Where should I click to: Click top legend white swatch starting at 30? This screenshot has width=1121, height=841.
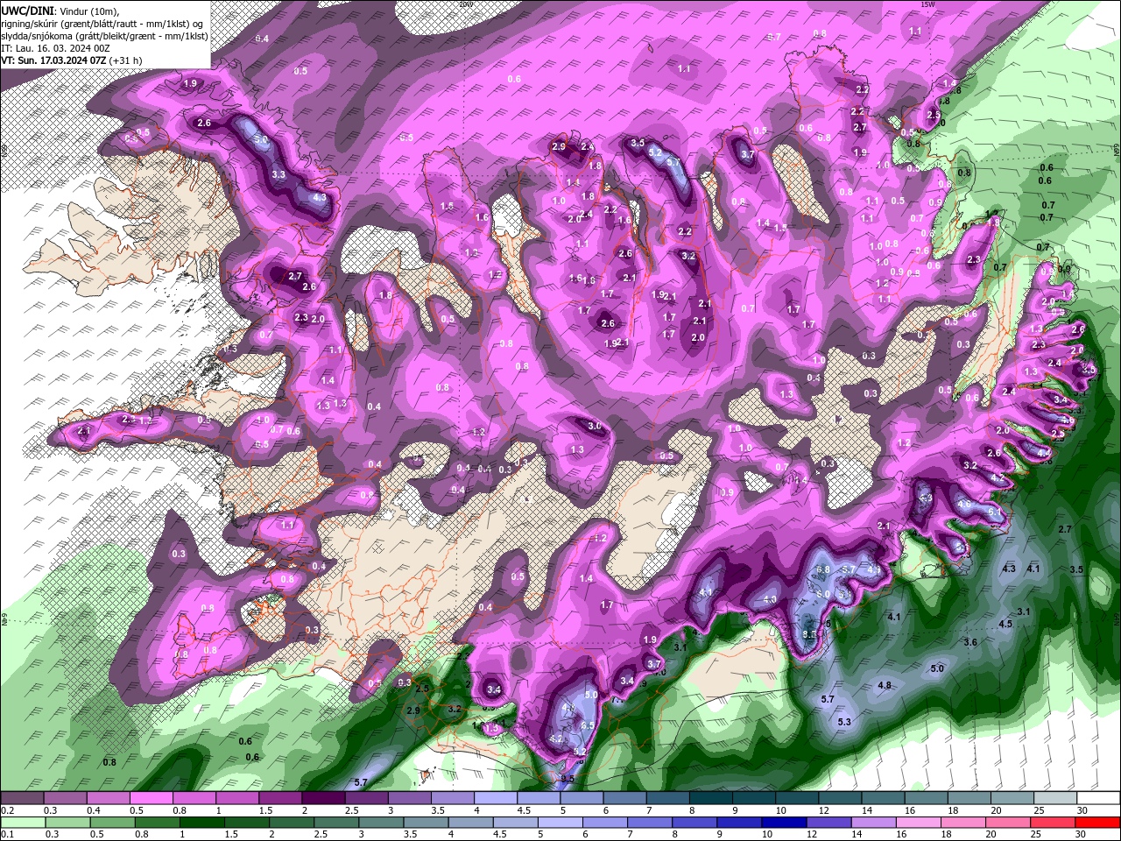click(x=1098, y=798)
